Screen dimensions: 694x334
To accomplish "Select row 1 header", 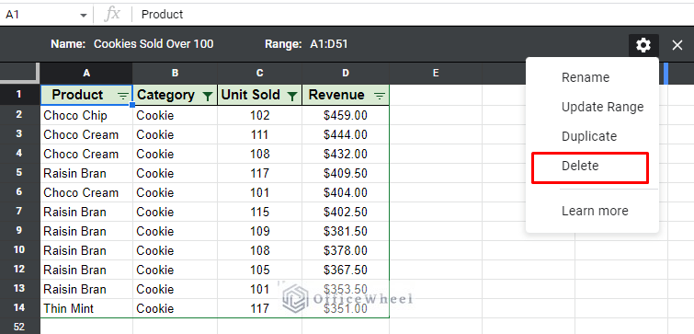I will tap(19, 95).
